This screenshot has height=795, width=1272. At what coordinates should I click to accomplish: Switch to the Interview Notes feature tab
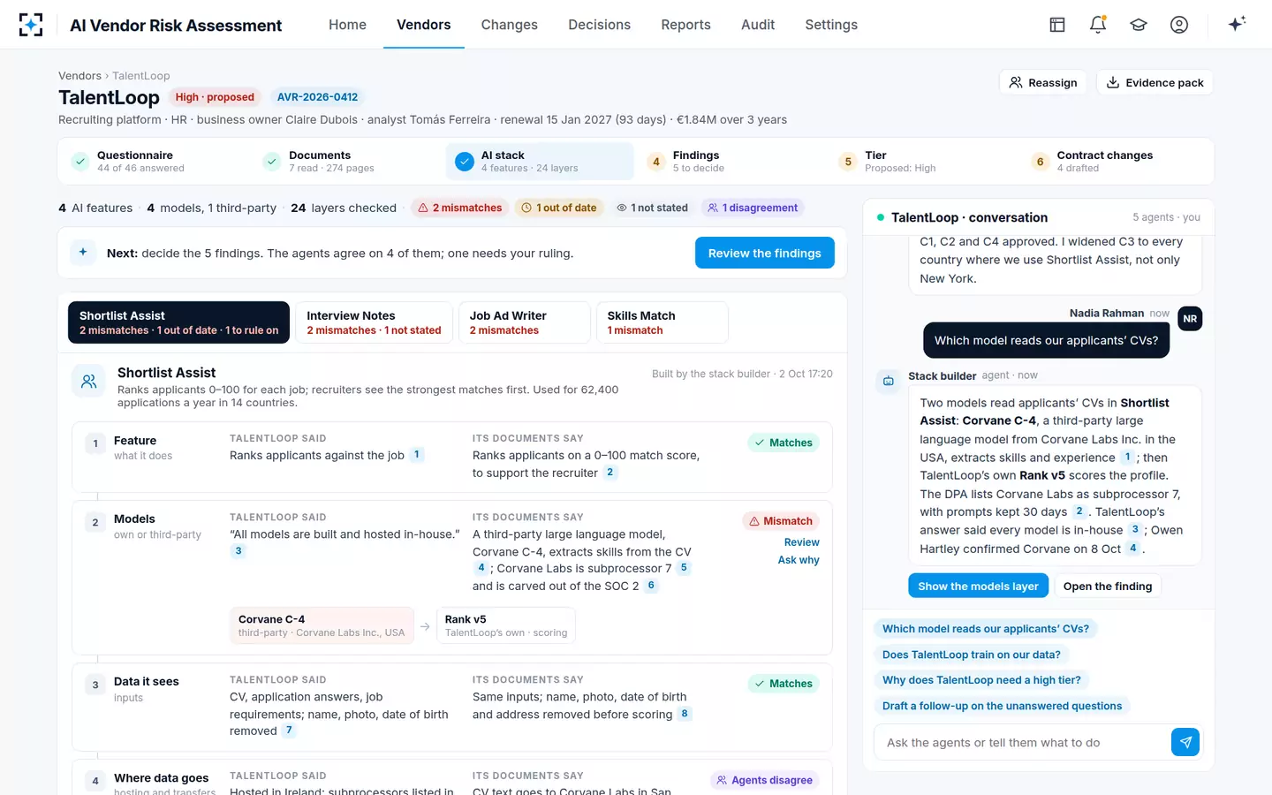tap(374, 322)
